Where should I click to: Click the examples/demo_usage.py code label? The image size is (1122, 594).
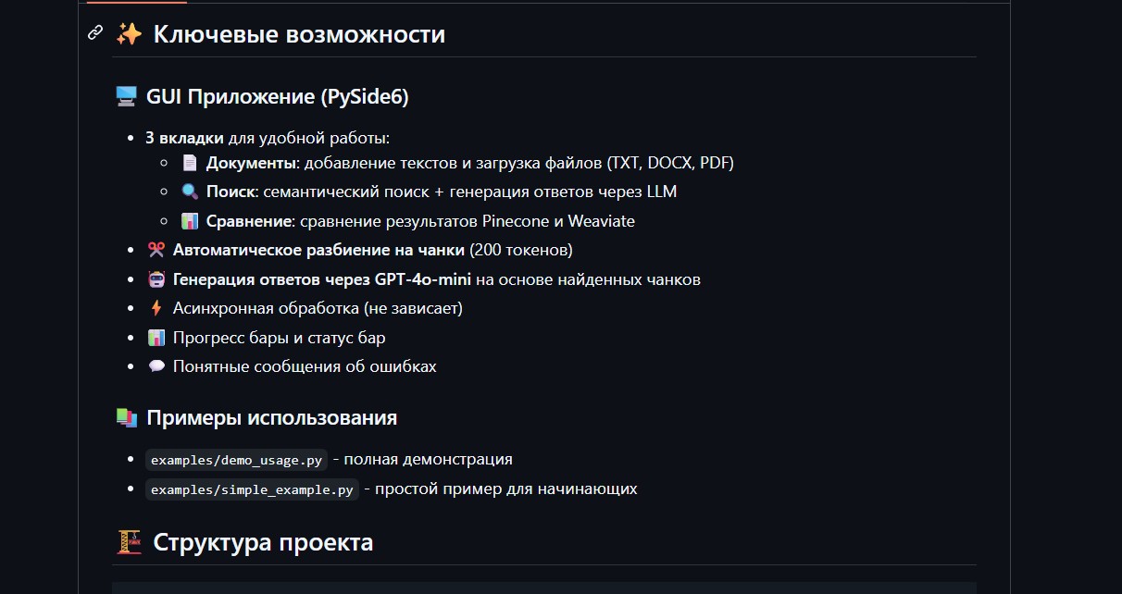click(x=237, y=461)
